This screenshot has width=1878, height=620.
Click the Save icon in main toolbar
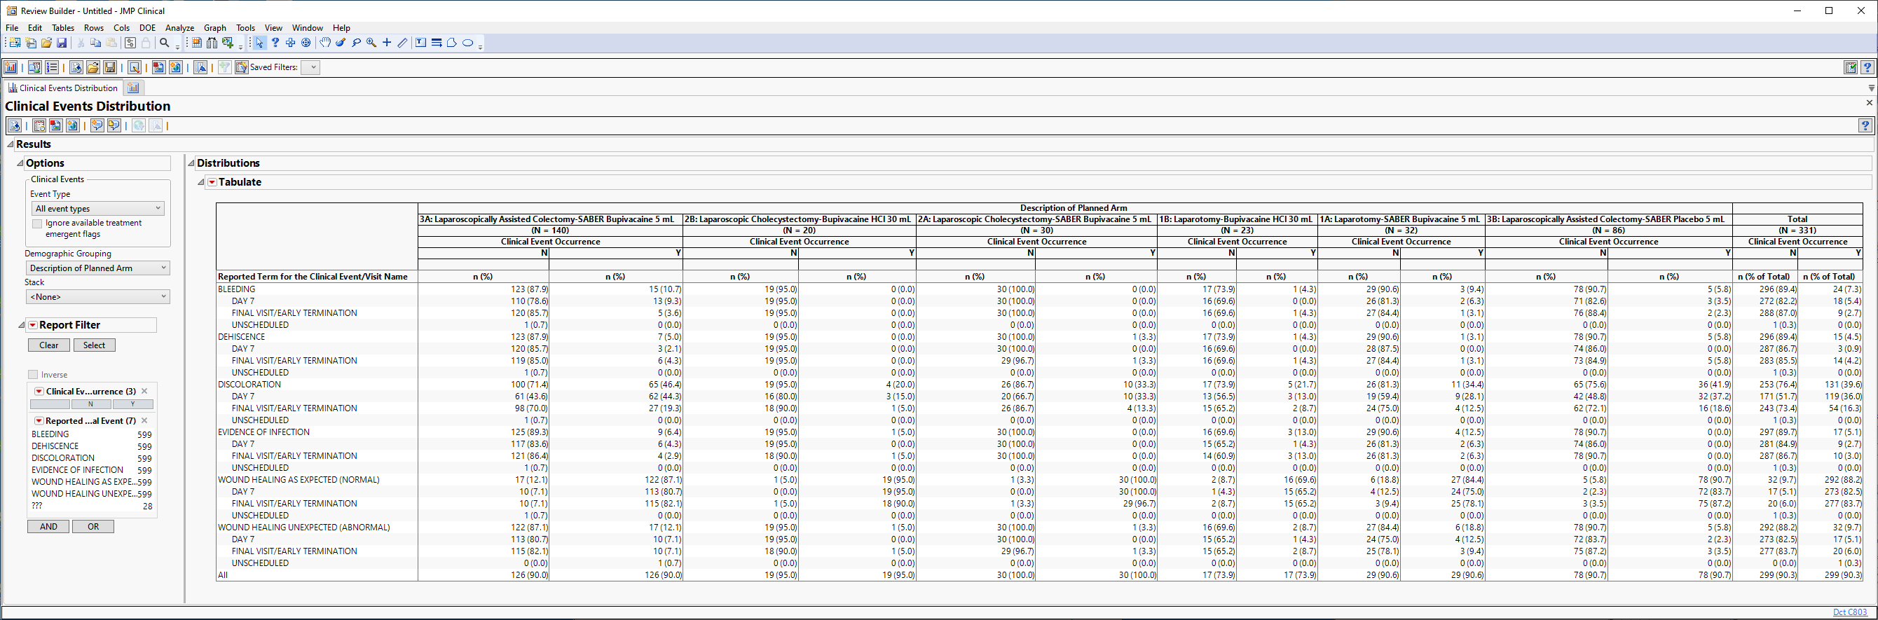tap(62, 43)
